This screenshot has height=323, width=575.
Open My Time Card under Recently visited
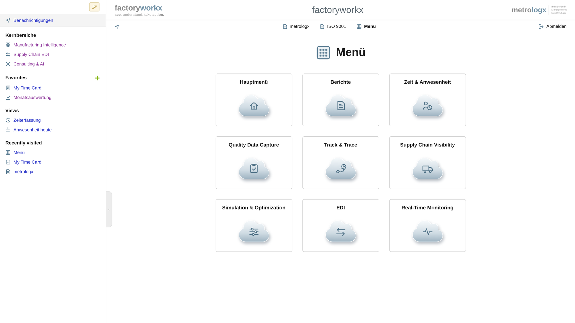pyautogui.click(x=27, y=162)
